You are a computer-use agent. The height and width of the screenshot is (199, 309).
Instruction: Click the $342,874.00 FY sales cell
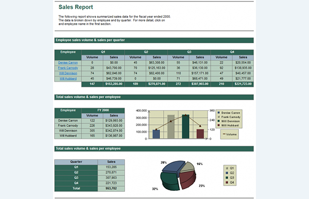[114, 131]
